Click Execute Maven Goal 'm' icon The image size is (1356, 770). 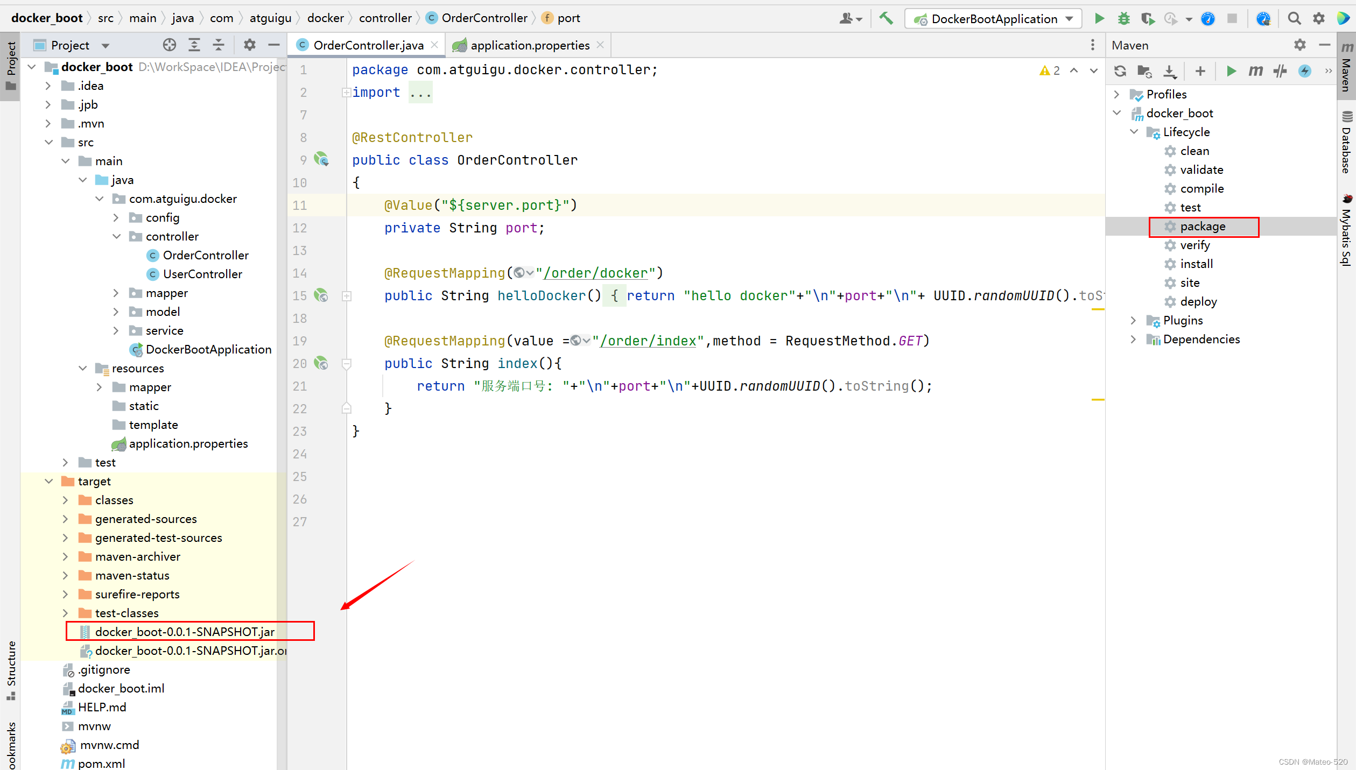(x=1255, y=71)
